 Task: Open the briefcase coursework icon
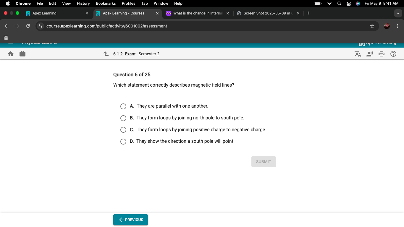22,54
